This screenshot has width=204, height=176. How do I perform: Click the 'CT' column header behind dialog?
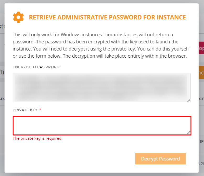click(x=201, y=99)
